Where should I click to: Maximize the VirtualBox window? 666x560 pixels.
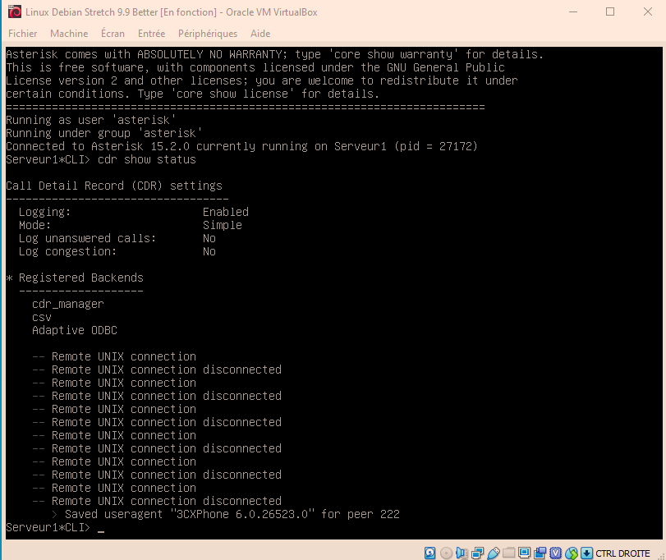pyautogui.click(x=610, y=11)
